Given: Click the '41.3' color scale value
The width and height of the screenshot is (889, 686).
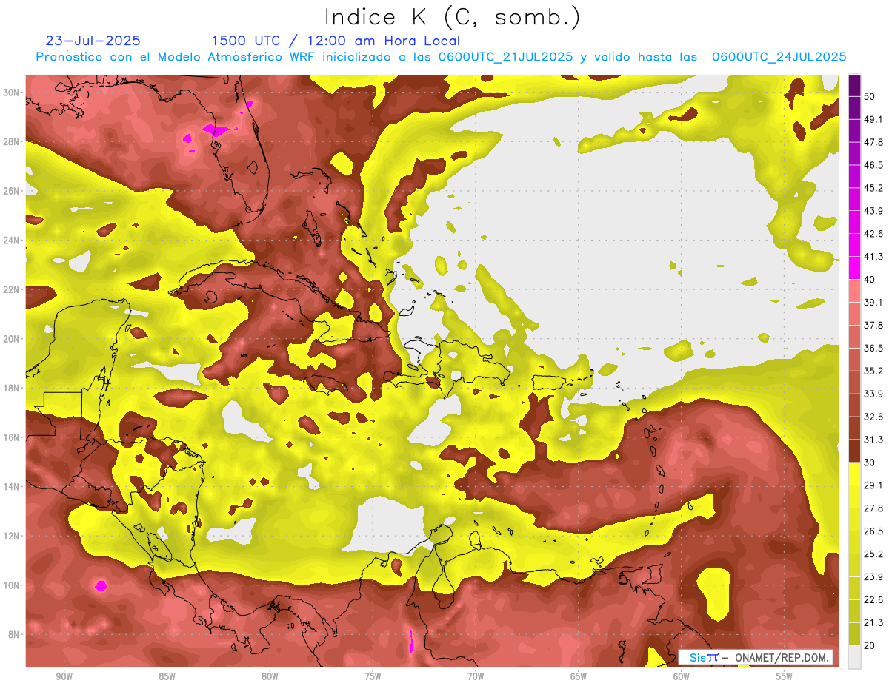Looking at the screenshot, I should 873,257.
